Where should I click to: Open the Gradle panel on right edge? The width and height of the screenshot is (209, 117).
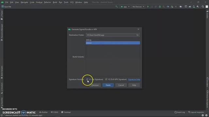(x=207, y=14)
